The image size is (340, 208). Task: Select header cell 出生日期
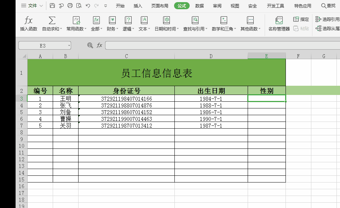click(211, 91)
